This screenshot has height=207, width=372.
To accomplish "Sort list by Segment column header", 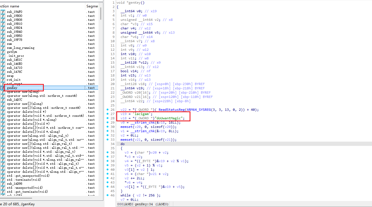I will pyautogui.click(x=92, y=6).
